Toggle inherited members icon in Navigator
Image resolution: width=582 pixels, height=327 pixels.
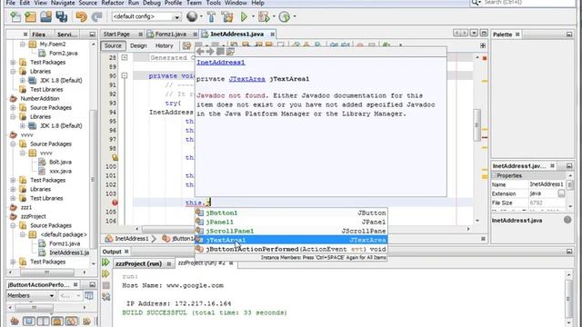15,321
